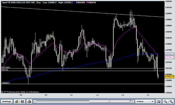Click the load template icon next to Settings
The height and width of the screenshot is (105, 175).
17,101
